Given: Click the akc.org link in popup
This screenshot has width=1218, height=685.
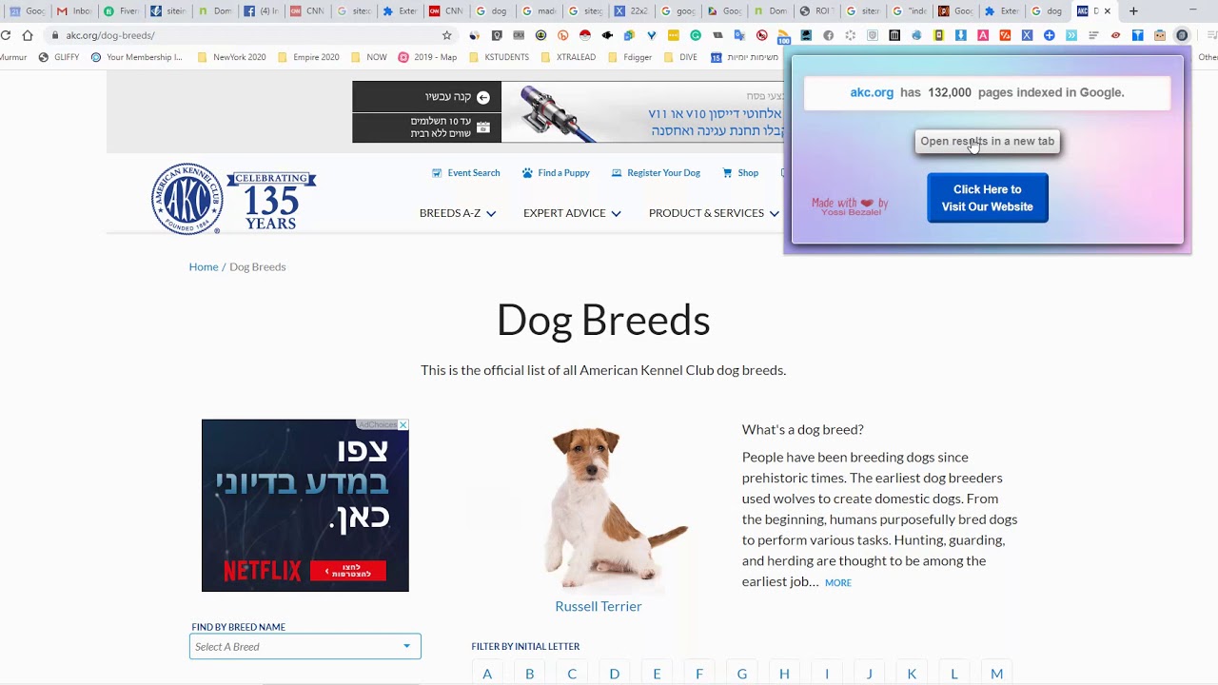Looking at the screenshot, I should 872,92.
